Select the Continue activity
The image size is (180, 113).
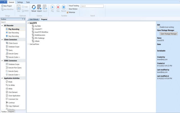[11, 103]
